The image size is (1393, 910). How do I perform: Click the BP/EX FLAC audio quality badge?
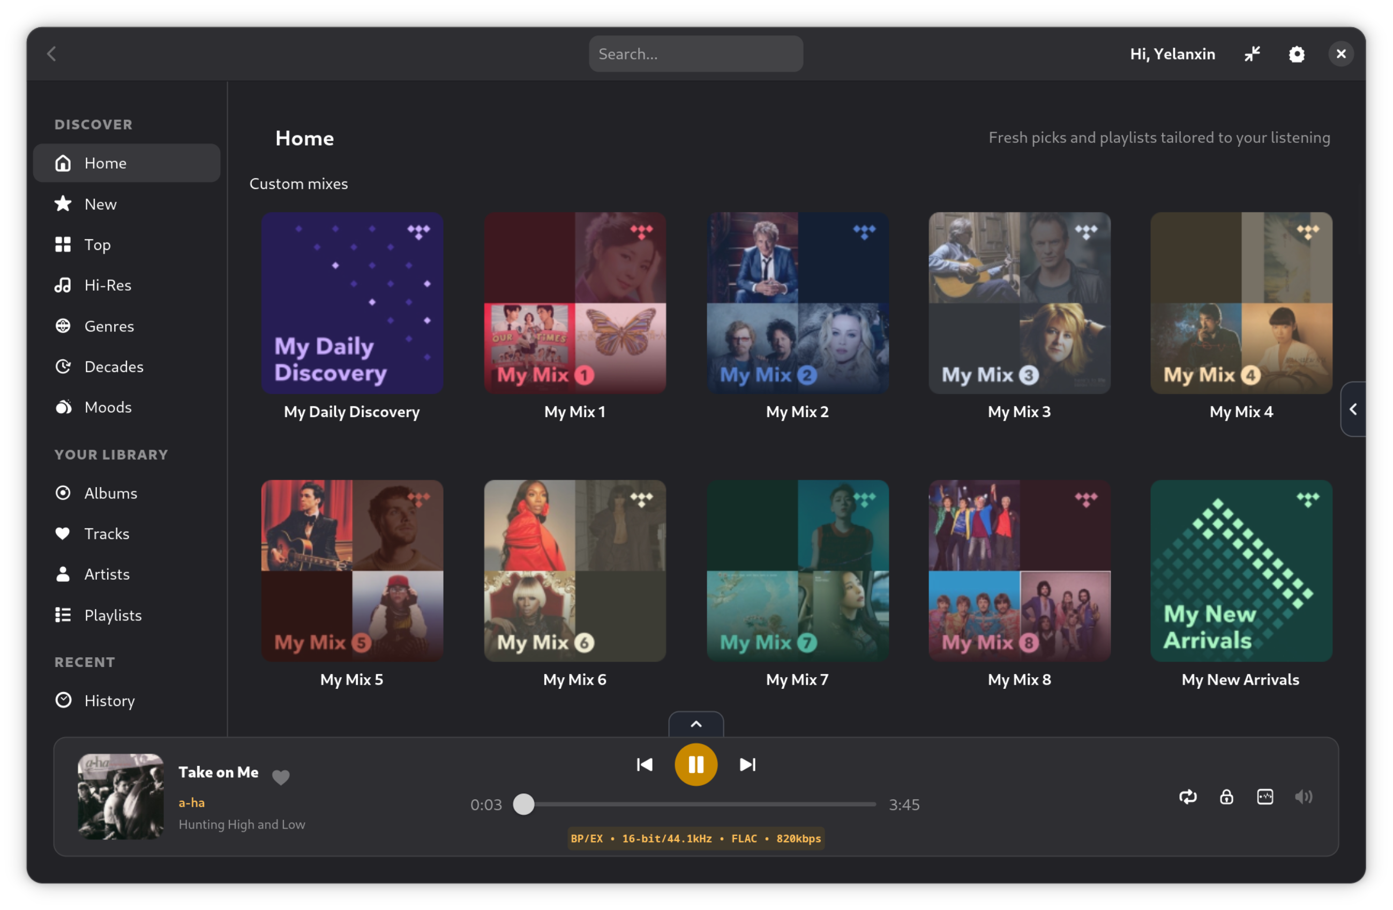(696, 839)
